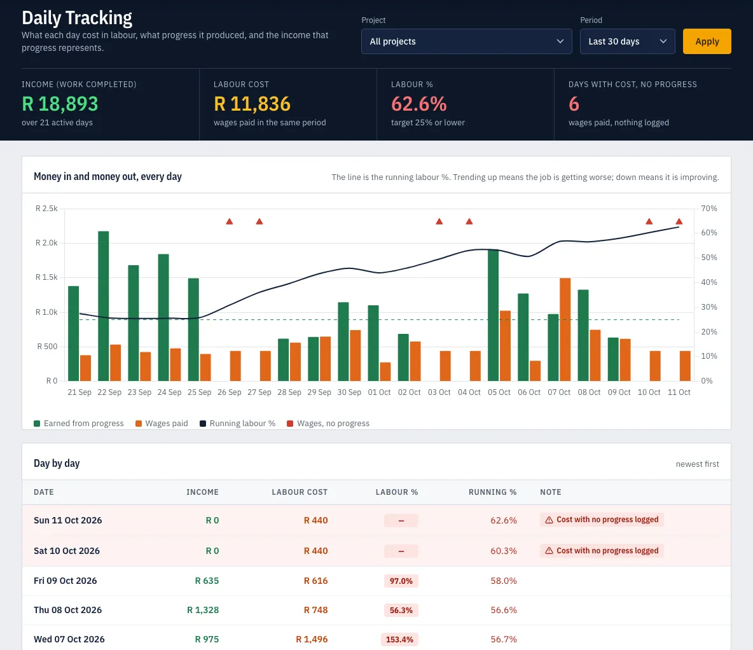Click the LABOUR % column header in the table
The width and height of the screenshot is (753, 650).
[397, 492]
